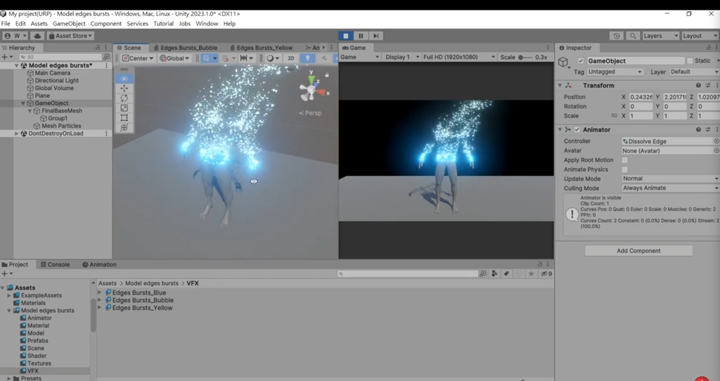Toggle 2D view mode in Scene
The image size is (720, 381).
point(290,58)
